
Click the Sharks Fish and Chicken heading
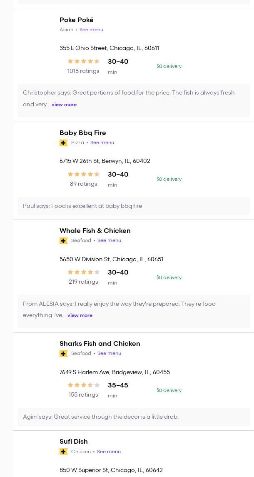click(x=100, y=344)
